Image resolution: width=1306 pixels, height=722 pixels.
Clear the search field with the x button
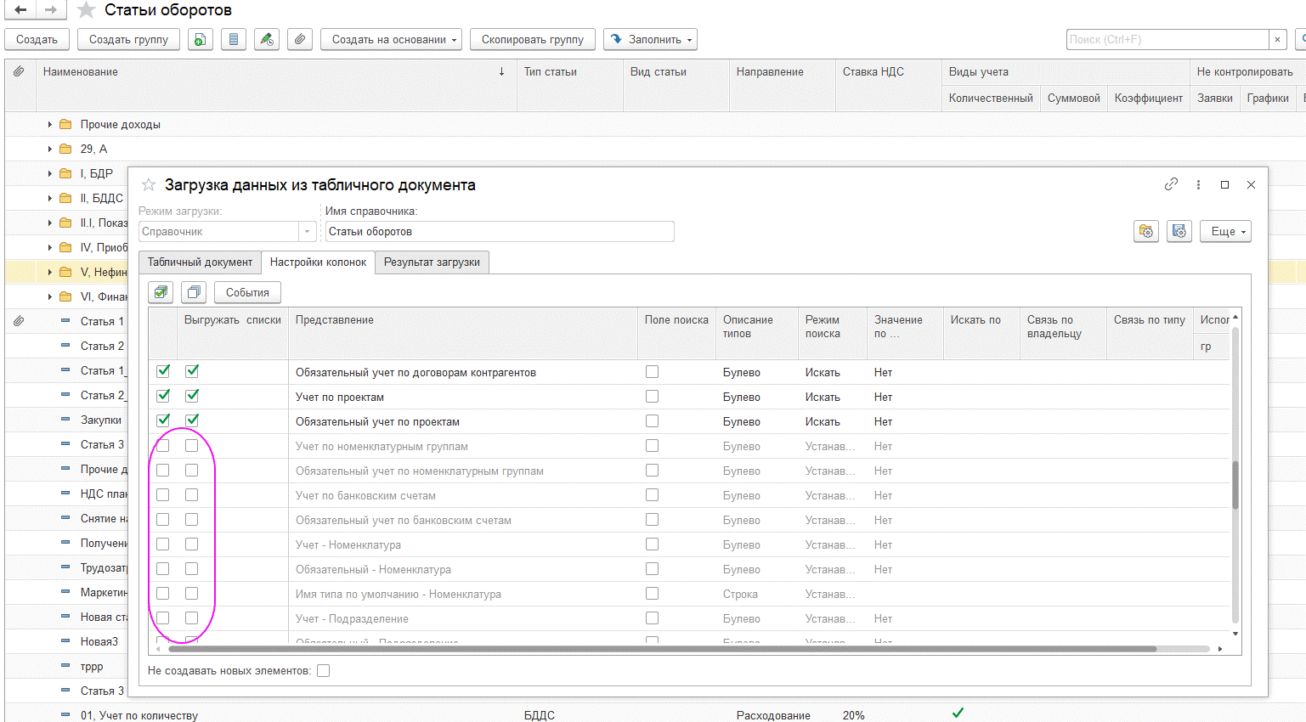1277,39
